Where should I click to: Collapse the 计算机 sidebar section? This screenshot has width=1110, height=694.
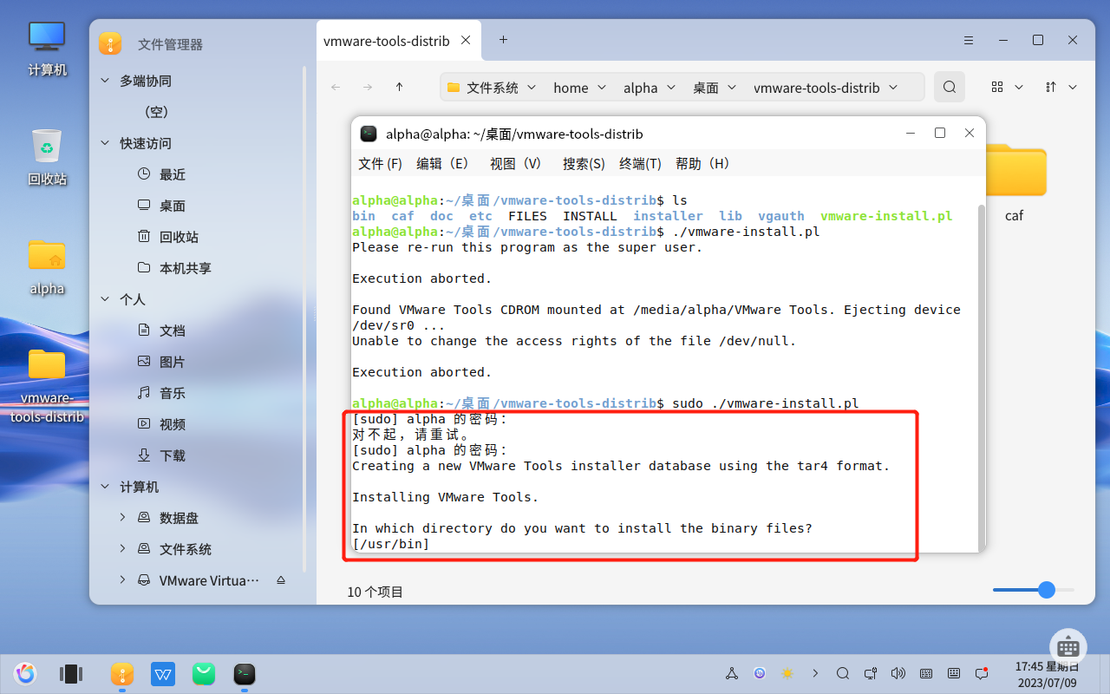[105, 487]
